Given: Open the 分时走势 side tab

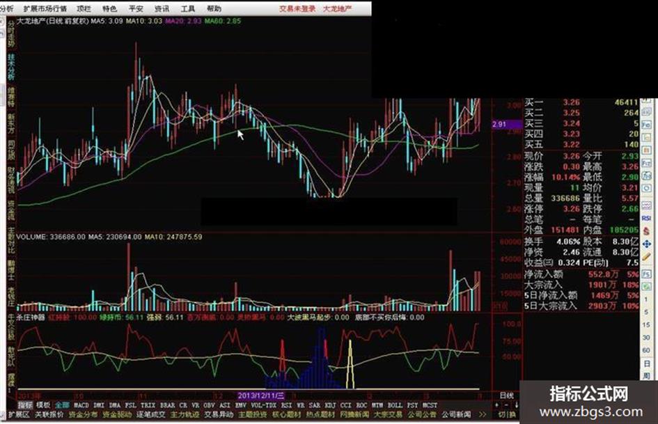Looking at the screenshot, I should pyautogui.click(x=11, y=34).
